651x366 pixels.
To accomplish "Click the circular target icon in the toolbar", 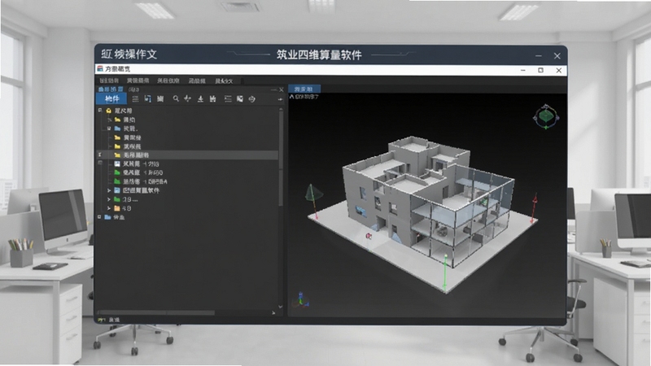I will 251,98.
